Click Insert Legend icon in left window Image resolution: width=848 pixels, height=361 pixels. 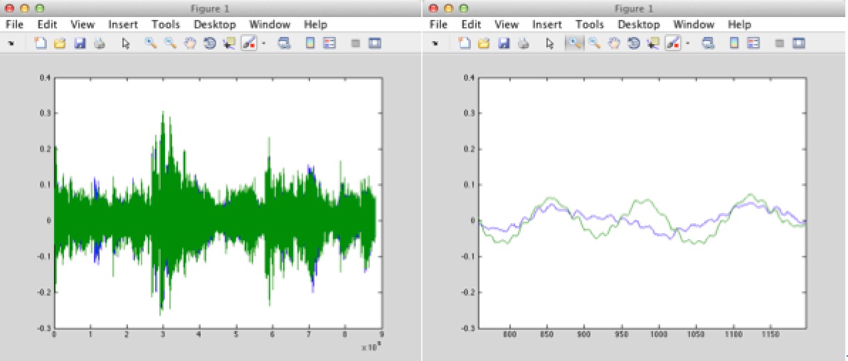[x=329, y=44]
